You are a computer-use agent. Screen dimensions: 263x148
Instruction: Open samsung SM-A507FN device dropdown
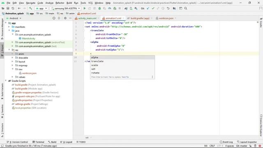click(66, 8)
